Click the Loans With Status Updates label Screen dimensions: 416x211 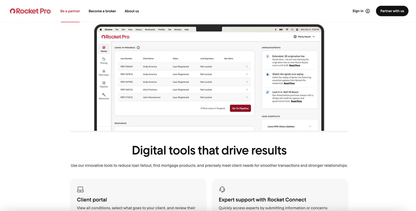pyautogui.click(x=281, y=126)
